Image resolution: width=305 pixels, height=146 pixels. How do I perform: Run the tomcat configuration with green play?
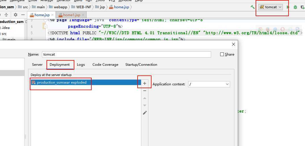click(x=288, y=7)
